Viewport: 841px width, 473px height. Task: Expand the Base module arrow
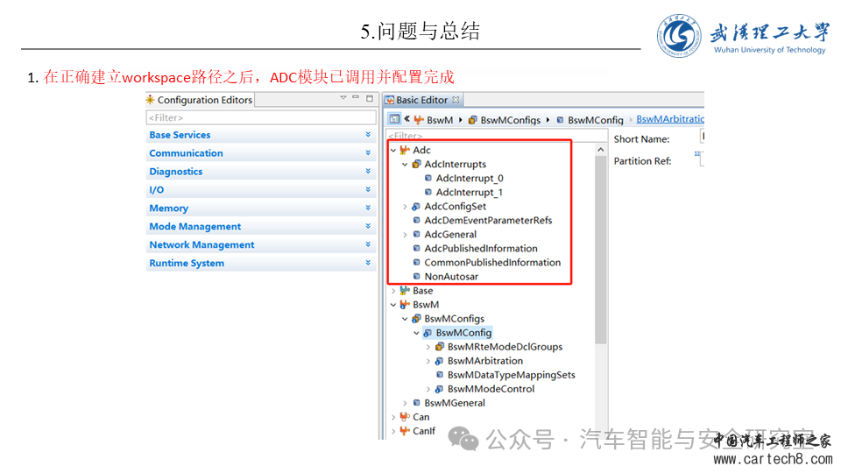(393, 291)
